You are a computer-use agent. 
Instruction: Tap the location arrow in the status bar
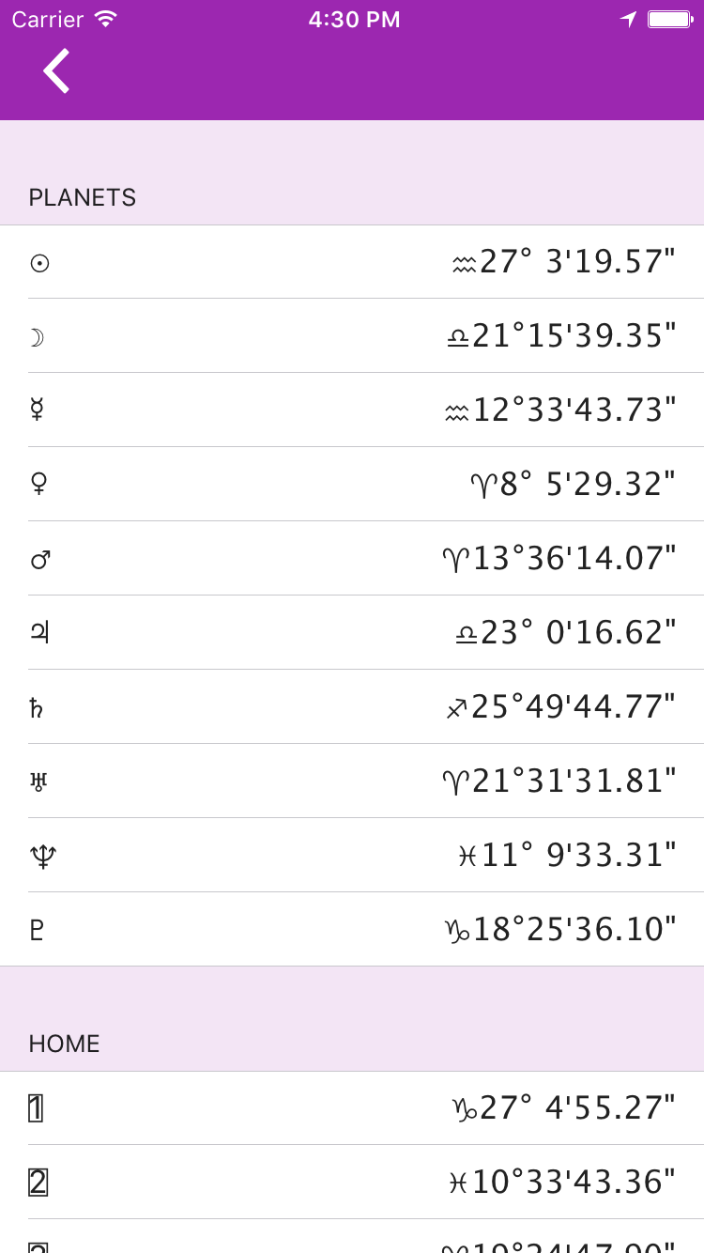(x=629, y=18)
